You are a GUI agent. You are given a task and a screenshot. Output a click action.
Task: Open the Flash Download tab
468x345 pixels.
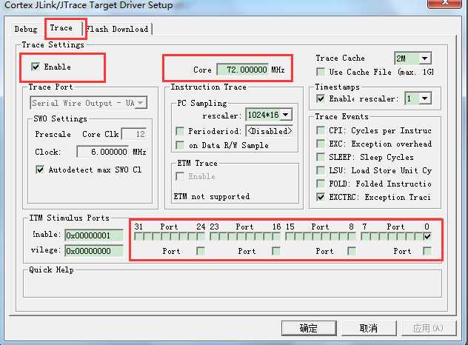click(x=117, y=29)
